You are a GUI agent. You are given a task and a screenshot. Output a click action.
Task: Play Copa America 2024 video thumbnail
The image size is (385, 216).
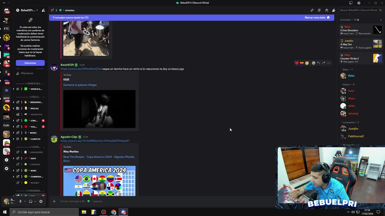point(99,181)
